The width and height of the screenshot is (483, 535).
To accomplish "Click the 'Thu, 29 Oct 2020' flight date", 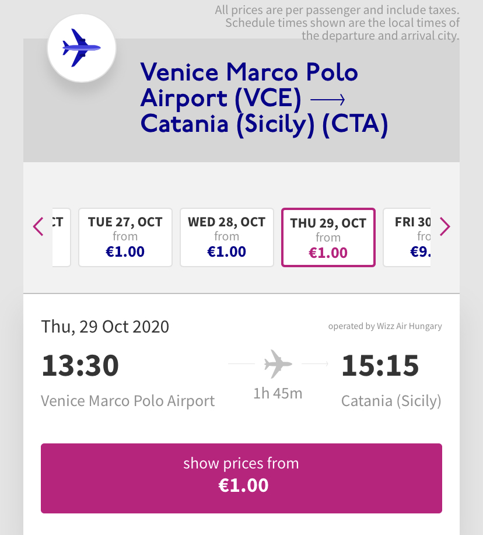I will [x=105, y=326].
